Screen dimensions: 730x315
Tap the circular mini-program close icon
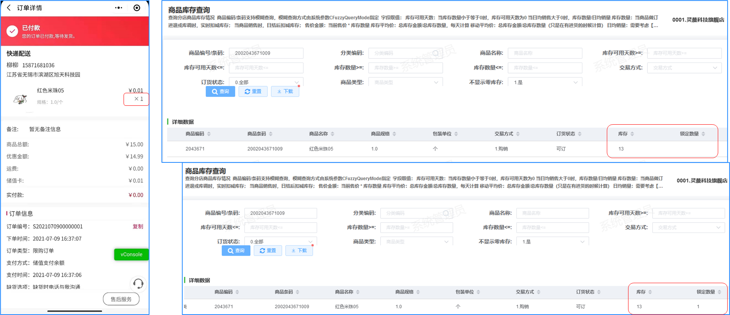(x=137, y=8)
